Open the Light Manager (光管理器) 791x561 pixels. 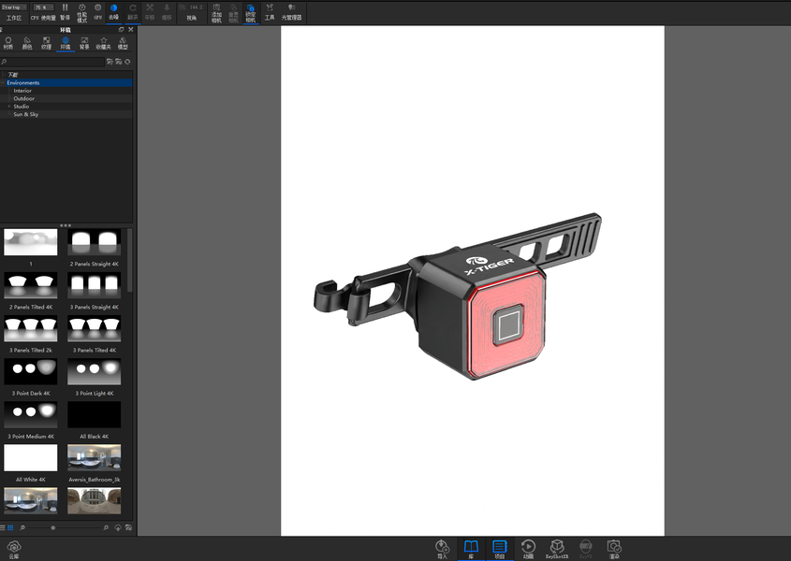[x=291, y=12]
